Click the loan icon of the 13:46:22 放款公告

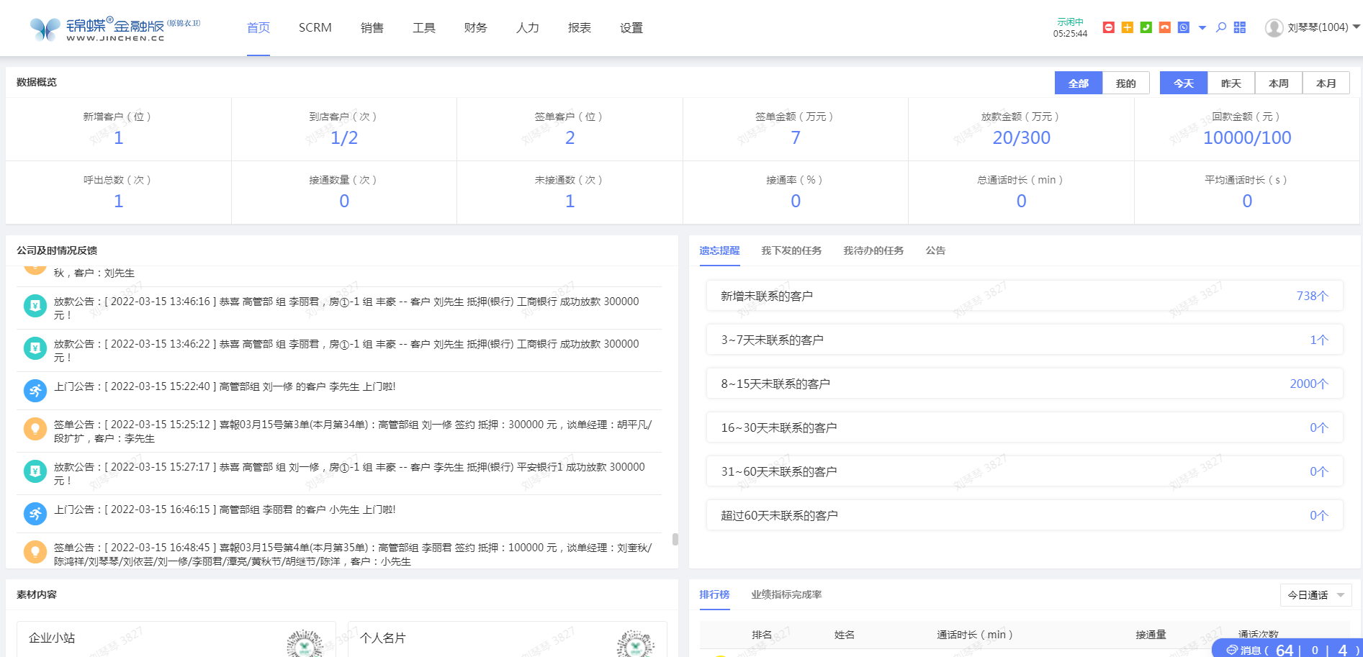(x=35, y=348)
